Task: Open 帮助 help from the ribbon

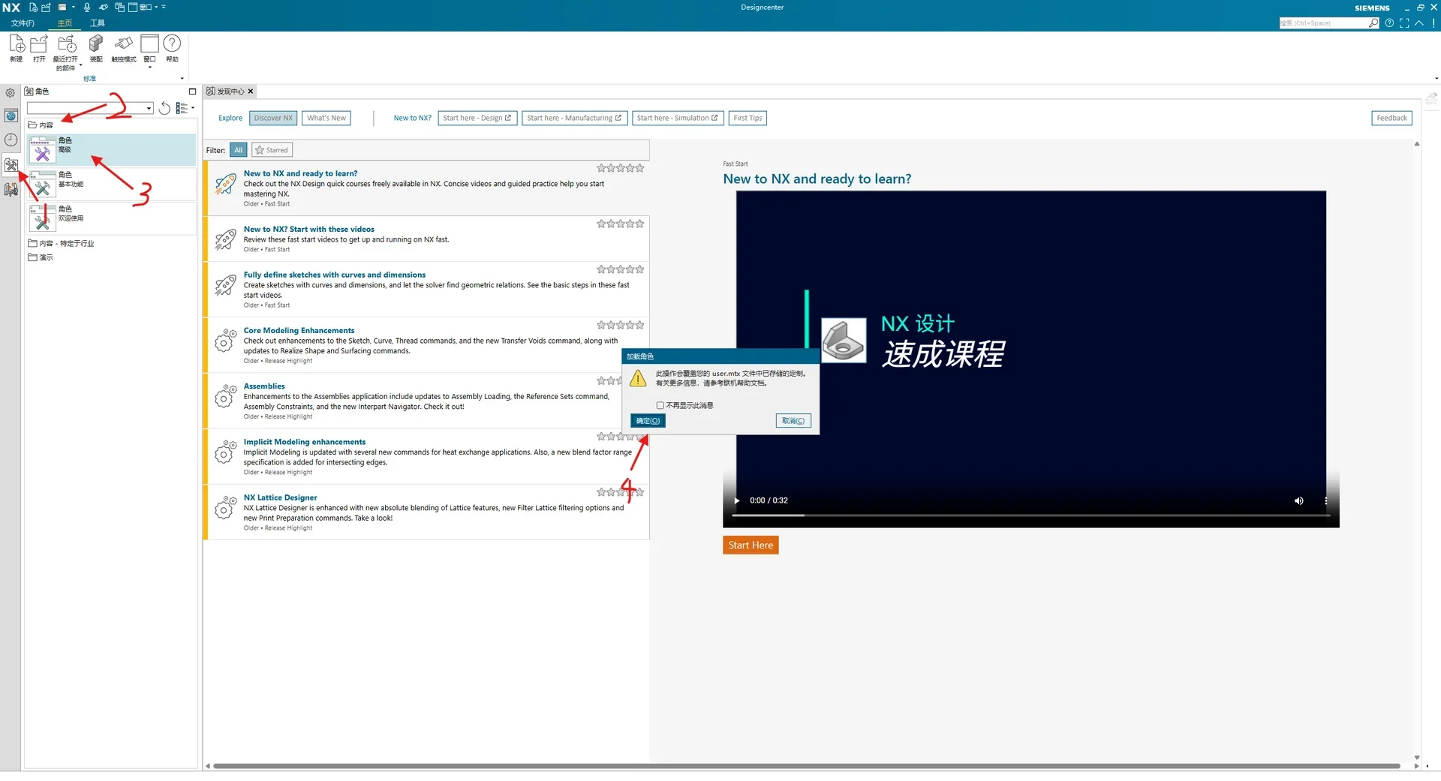Action: point(172,47)
